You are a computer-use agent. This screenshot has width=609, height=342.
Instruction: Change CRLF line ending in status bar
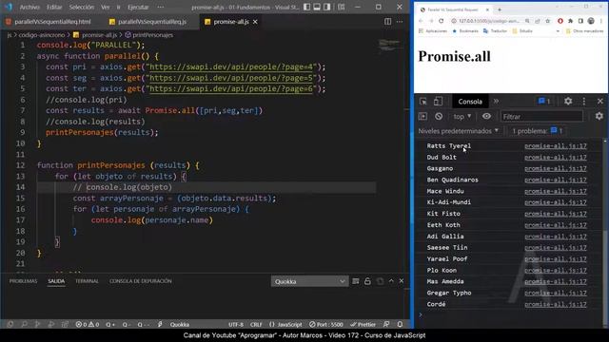click(256, 325)
